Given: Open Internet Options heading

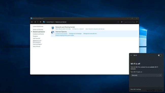Looking at the screenshot, I should [61, 32].
